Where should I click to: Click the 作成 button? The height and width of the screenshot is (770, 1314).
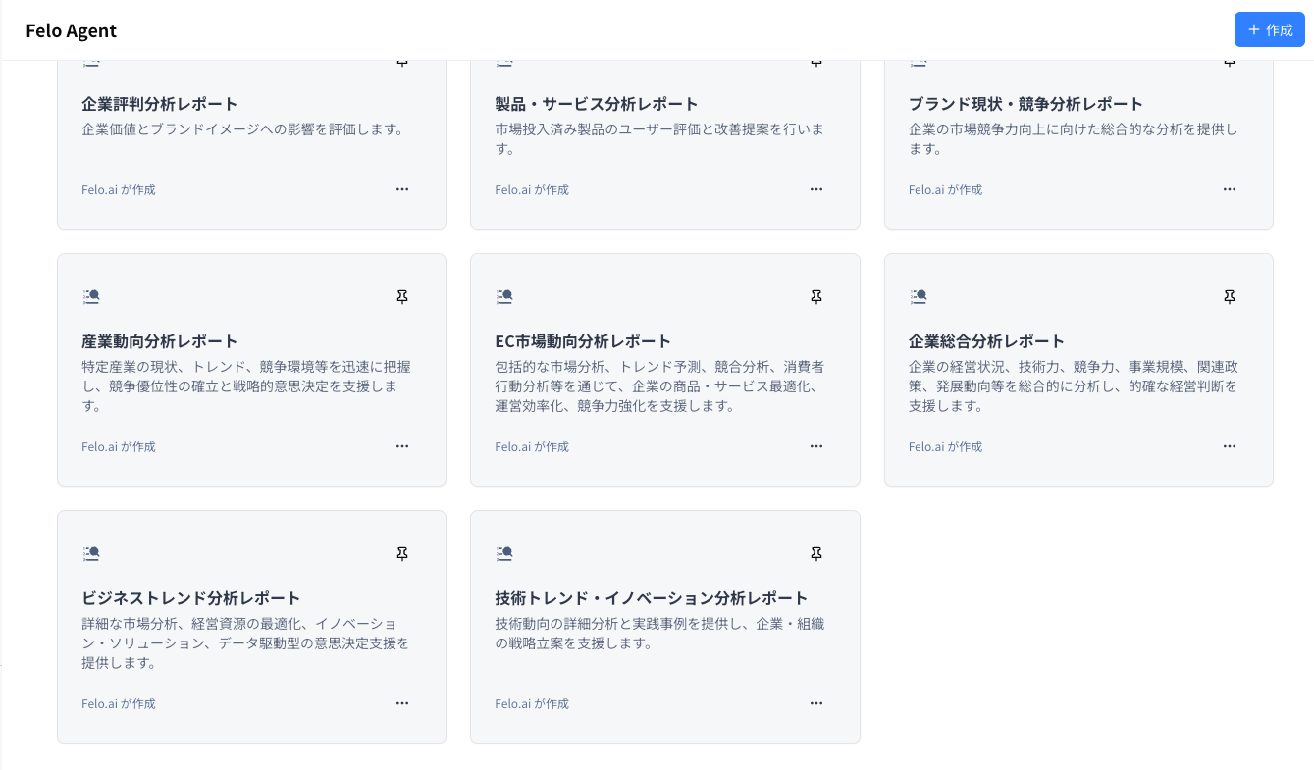tap(1270, 29)
